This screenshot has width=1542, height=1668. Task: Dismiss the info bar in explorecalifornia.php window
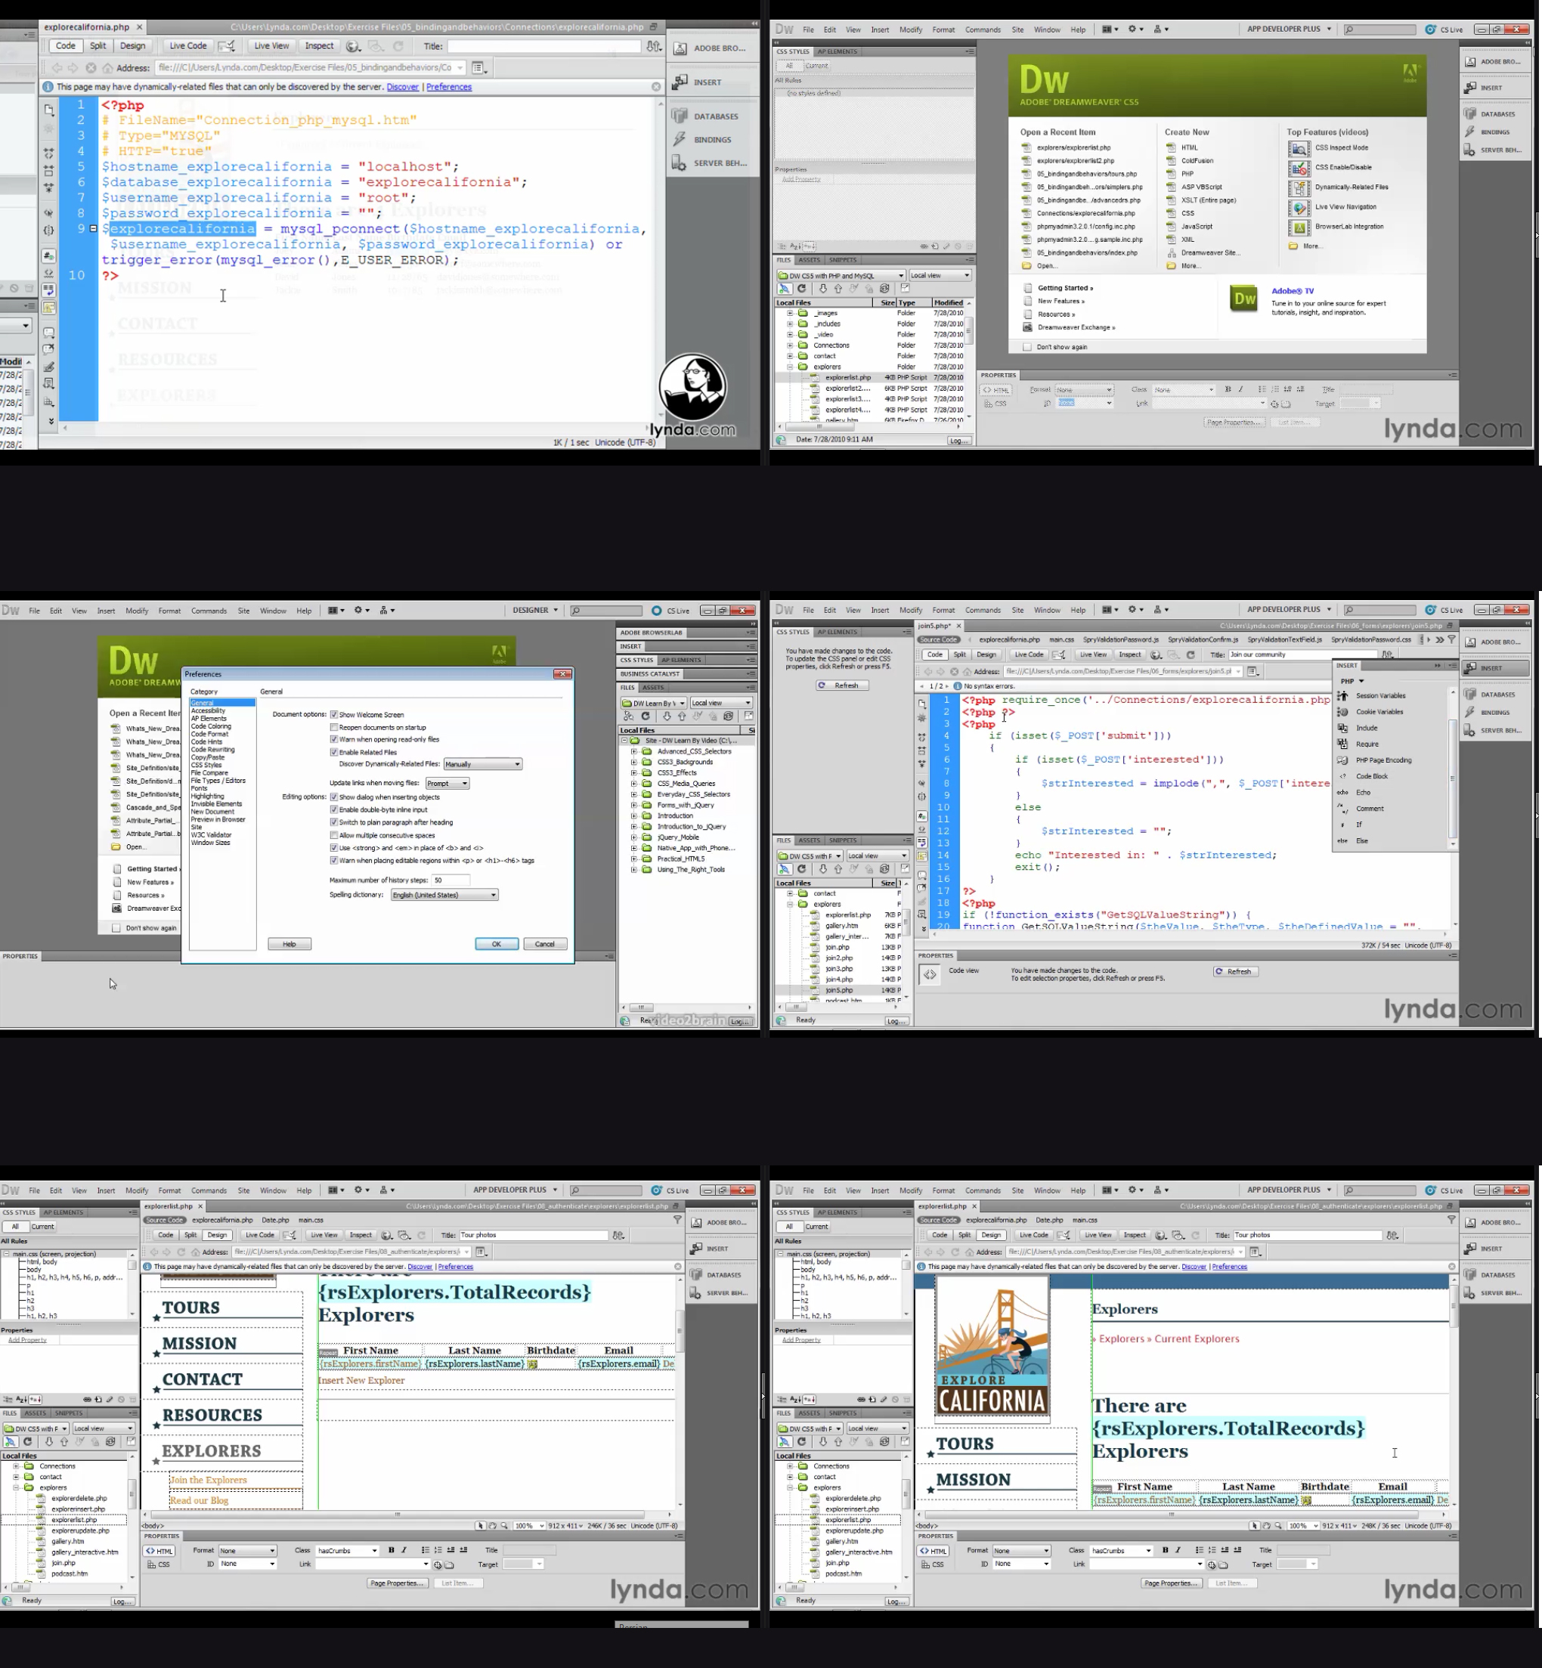(x=656, y=87)
